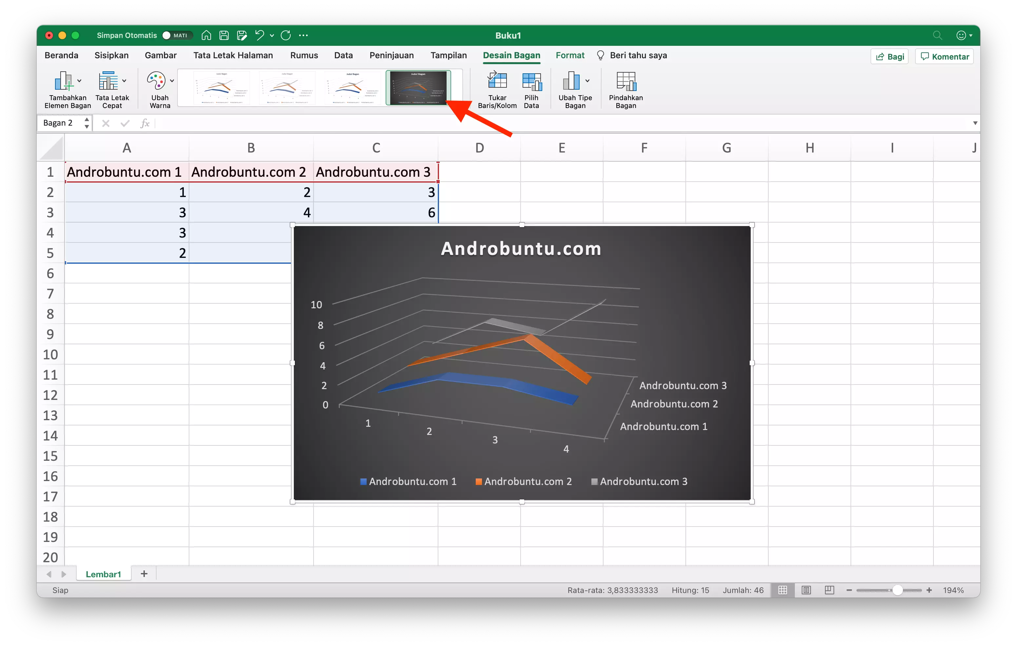
Task: Open Komentar
Action: (944, 56)
